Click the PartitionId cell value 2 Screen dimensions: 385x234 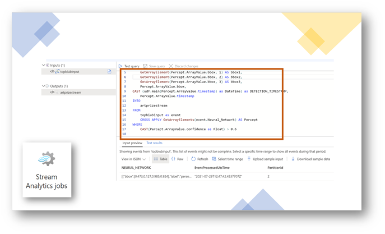(x=268, y=177)
